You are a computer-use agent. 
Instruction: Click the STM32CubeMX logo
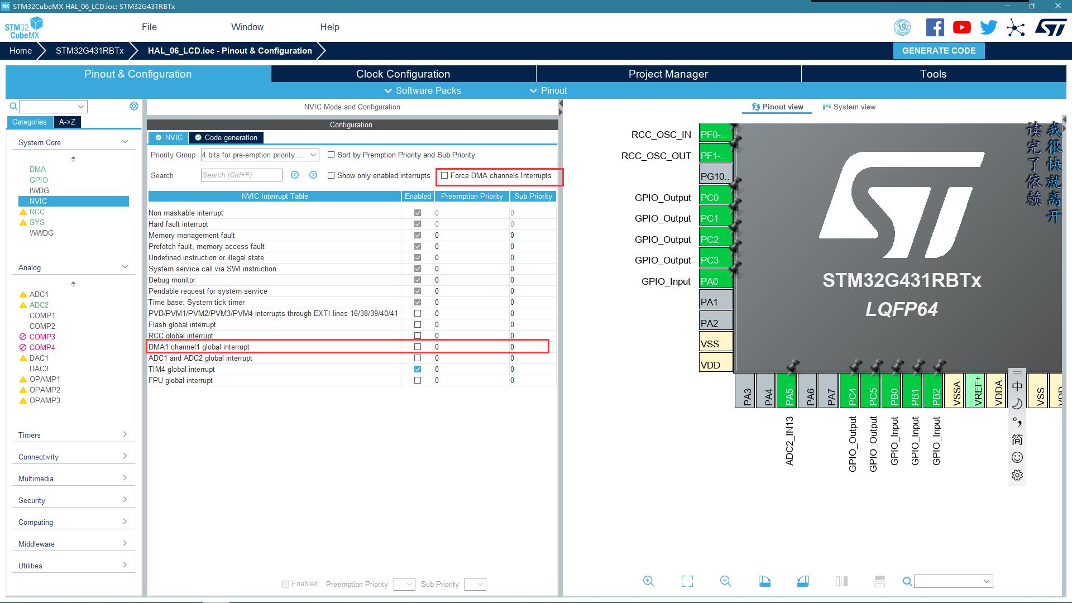click(23, 27)
